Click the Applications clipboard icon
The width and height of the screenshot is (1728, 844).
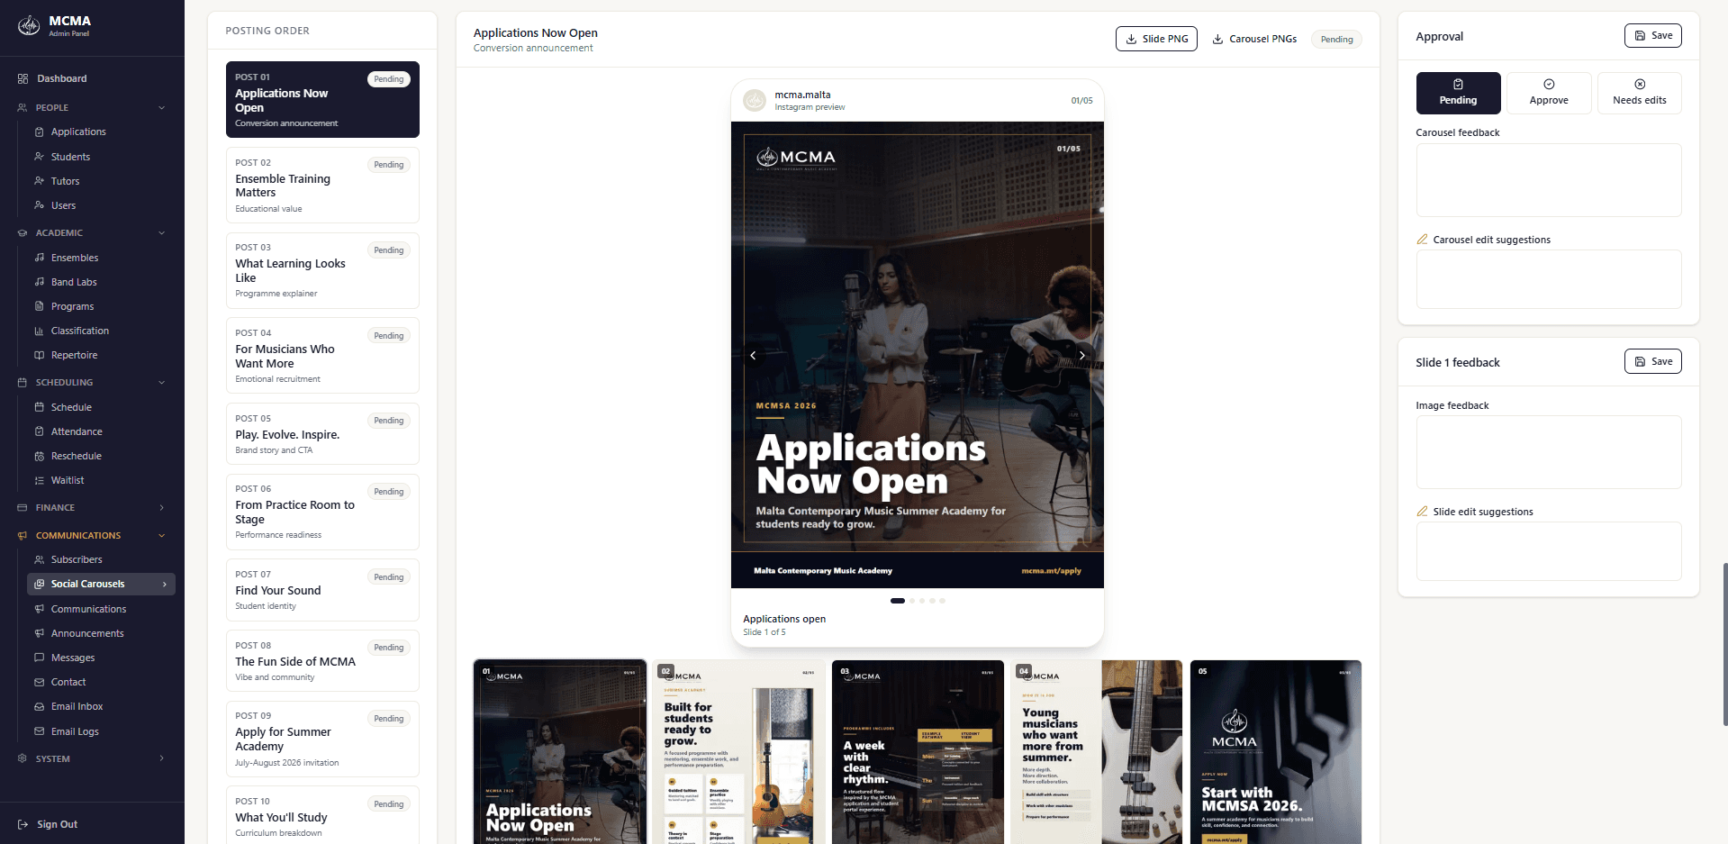click(x=39, y=132)
